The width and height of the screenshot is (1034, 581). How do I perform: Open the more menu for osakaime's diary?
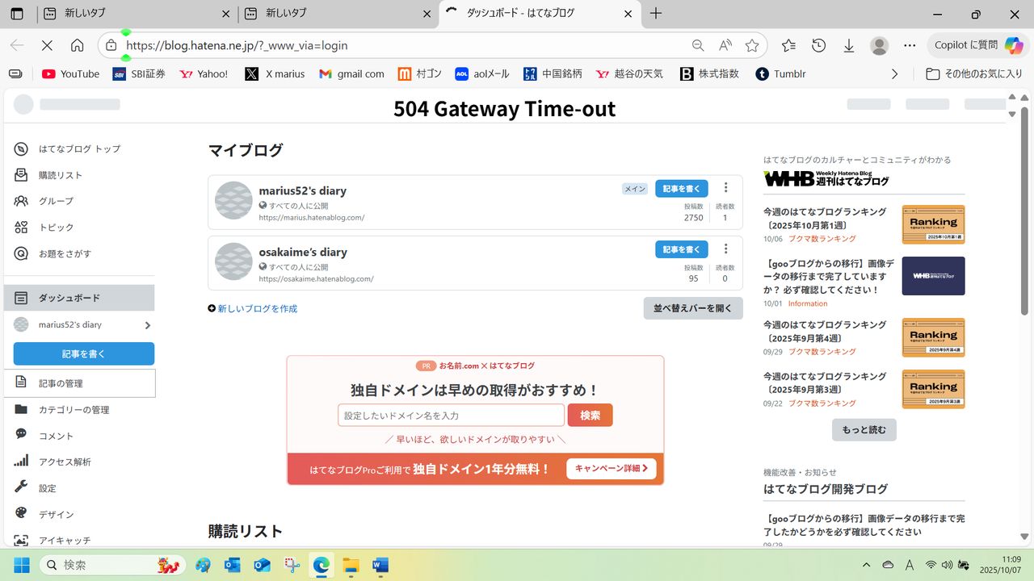pos(725,249)
